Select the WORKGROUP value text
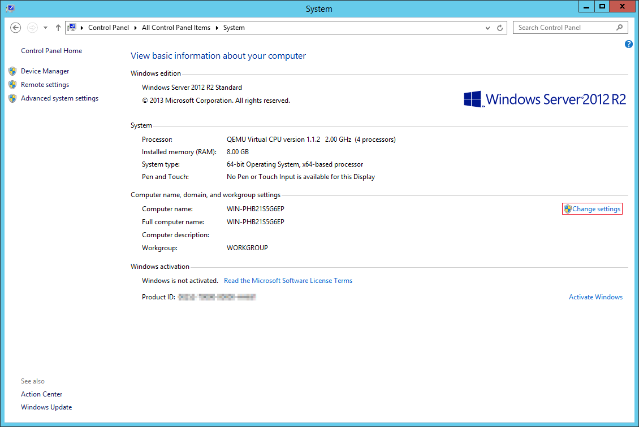The image size is (639, 427). coord(247,247)
